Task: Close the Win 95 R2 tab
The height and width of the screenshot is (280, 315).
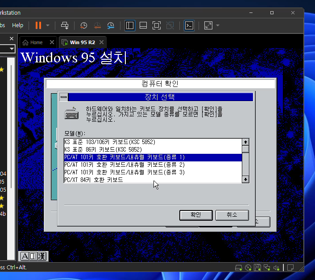Action: pyautogui.click(x=101, y=42)
